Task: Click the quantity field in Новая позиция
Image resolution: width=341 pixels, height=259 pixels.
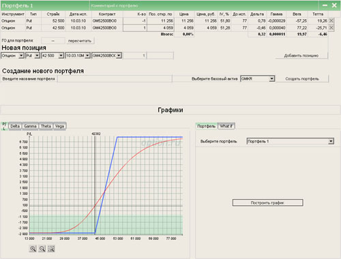Action: click(134, 56)
